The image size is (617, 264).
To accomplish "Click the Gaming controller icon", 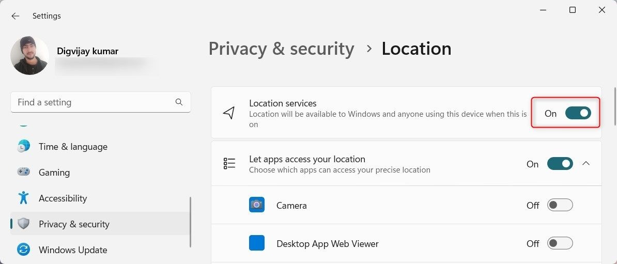I will 24,173.
